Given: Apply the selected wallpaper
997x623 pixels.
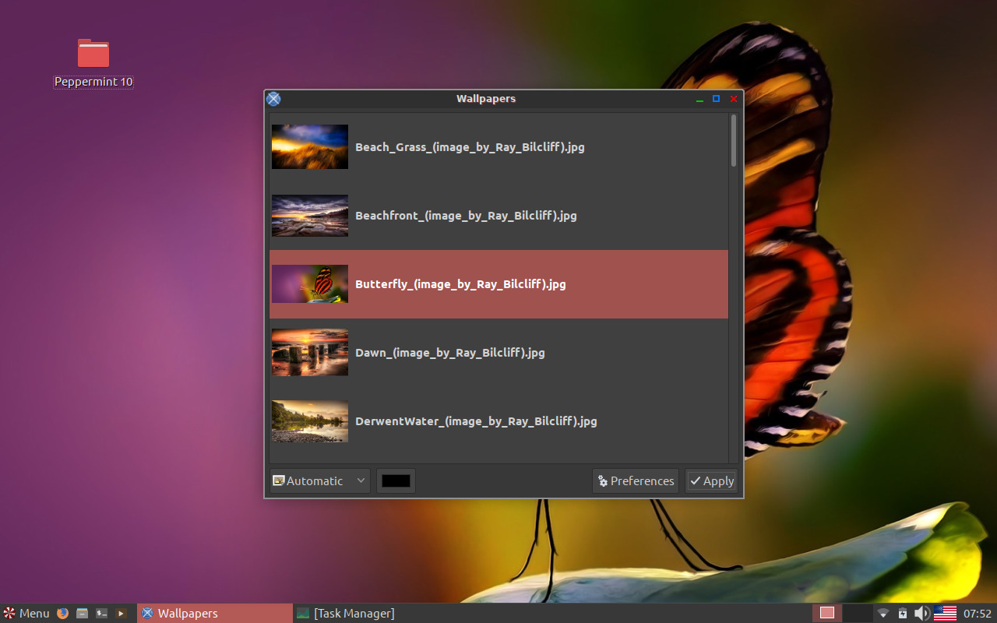Looking at the screenshot, I should coord(711,480).
